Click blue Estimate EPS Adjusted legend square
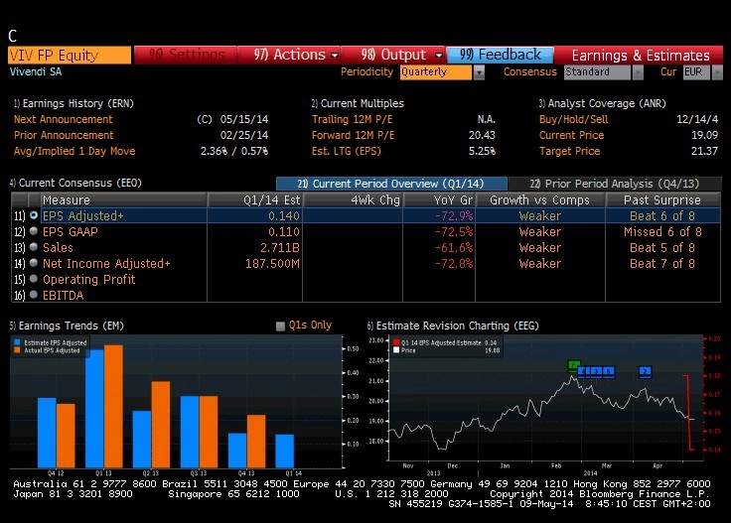The height and width of the screenshot is (523, 731). [x=17, y=342]
